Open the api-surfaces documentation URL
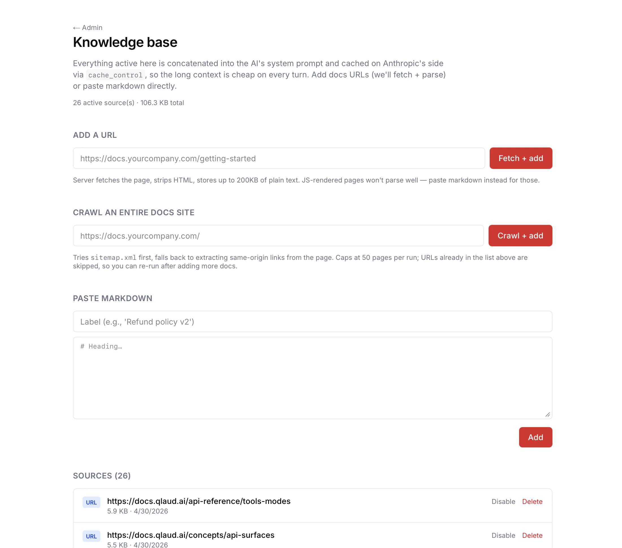The height and width of the screenshot is (548, 622). click(191, 535)
